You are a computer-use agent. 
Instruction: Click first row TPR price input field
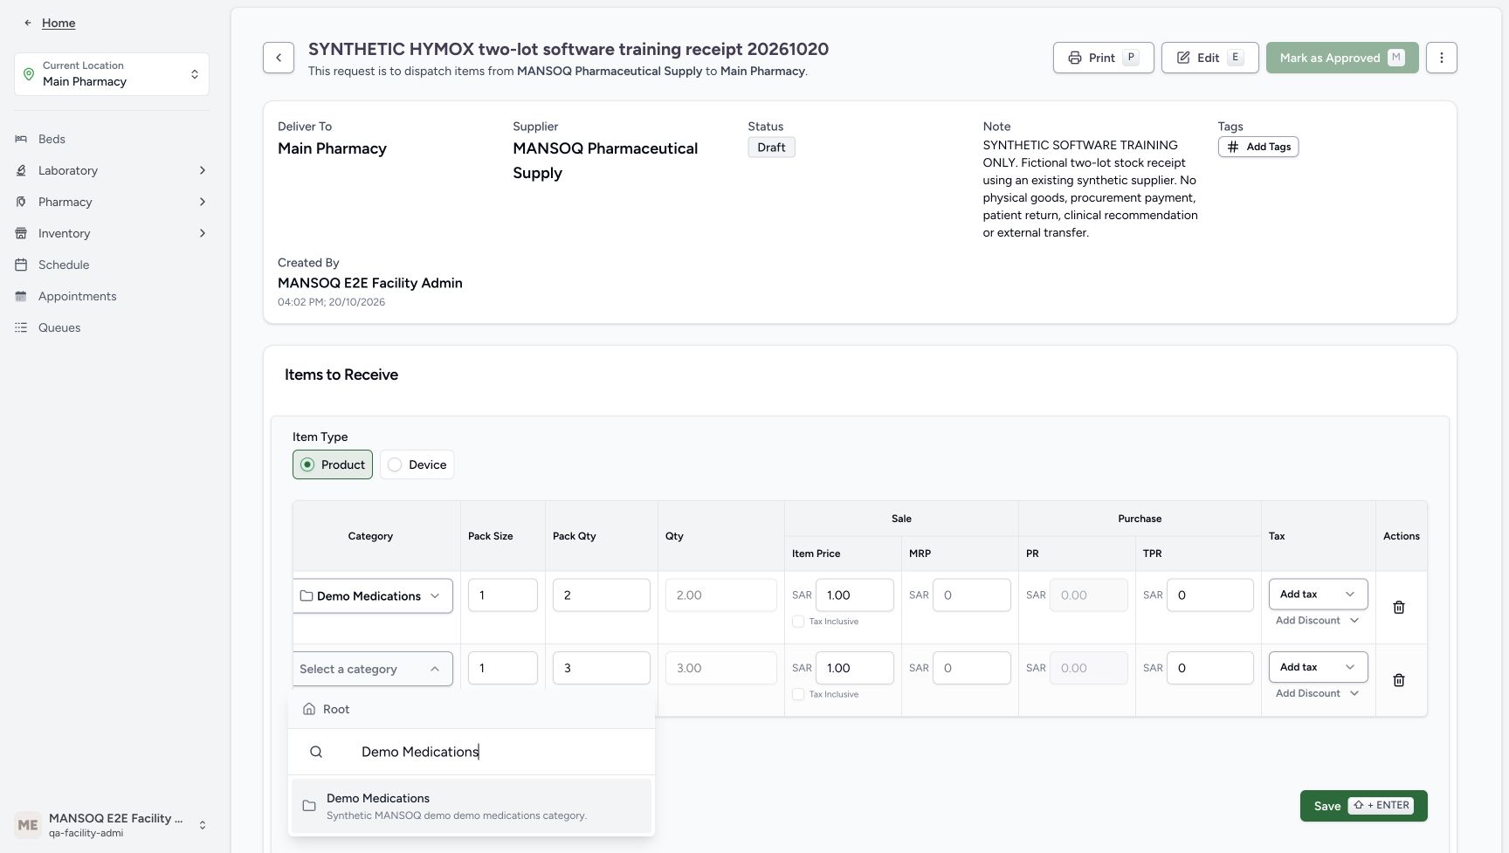(1209, 595)
